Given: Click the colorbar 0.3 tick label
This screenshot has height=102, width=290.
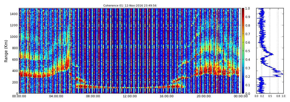Looking at the screenshot, I should click(248, 68).
